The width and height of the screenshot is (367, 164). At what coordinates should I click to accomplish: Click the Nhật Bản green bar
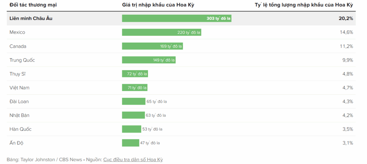[133, 115]
